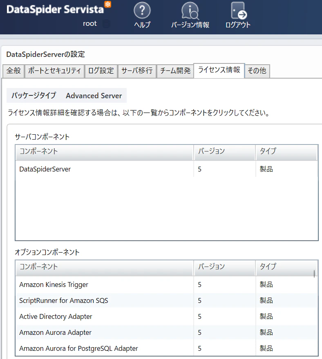
Task: Click the orange snowflake badge on logo
Action: pos(107,4)
